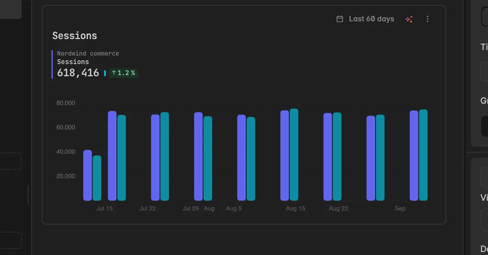Click the sparkle AI insights icon
This screenshot has width=488, height=255.
(x=409, y=19)
